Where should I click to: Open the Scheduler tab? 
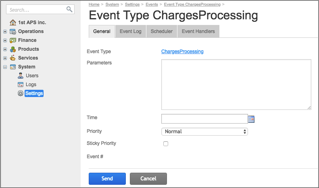click(161, 31)
